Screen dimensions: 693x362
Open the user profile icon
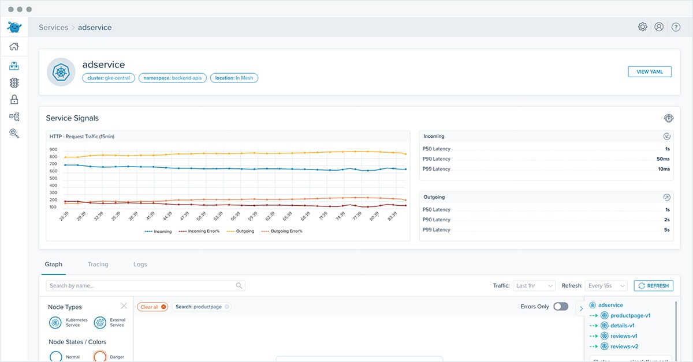pos(659,27)
